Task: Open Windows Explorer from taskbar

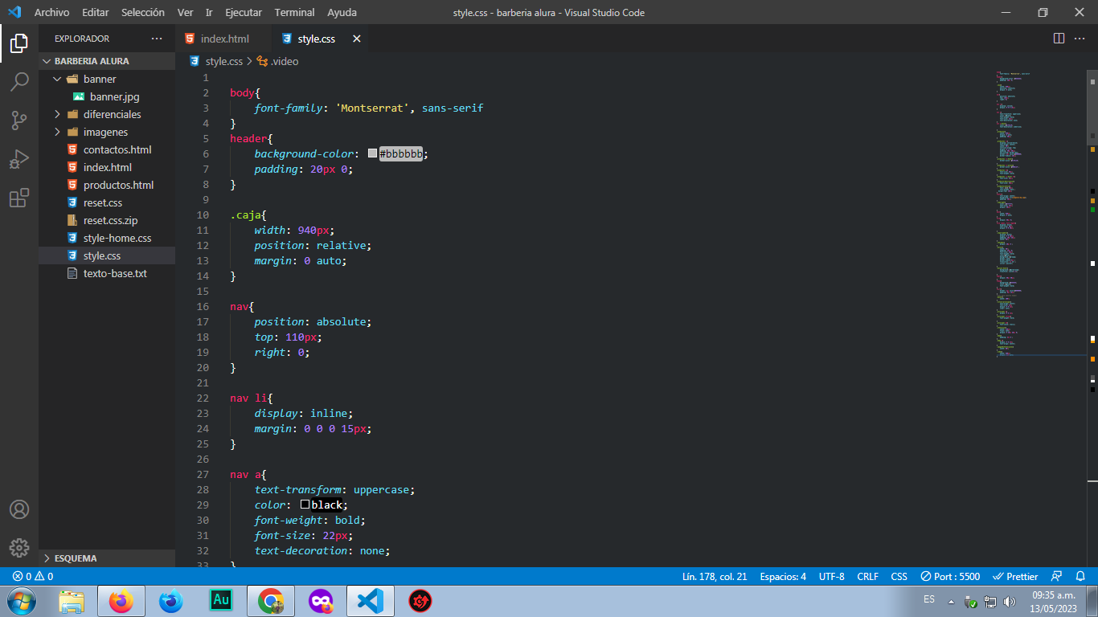Action: coord(72,600)
